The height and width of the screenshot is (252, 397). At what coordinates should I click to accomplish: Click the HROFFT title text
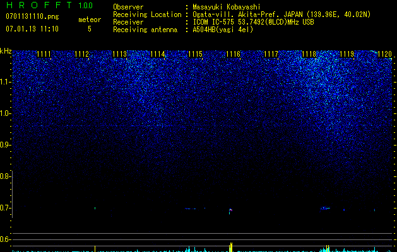(39, 5)
